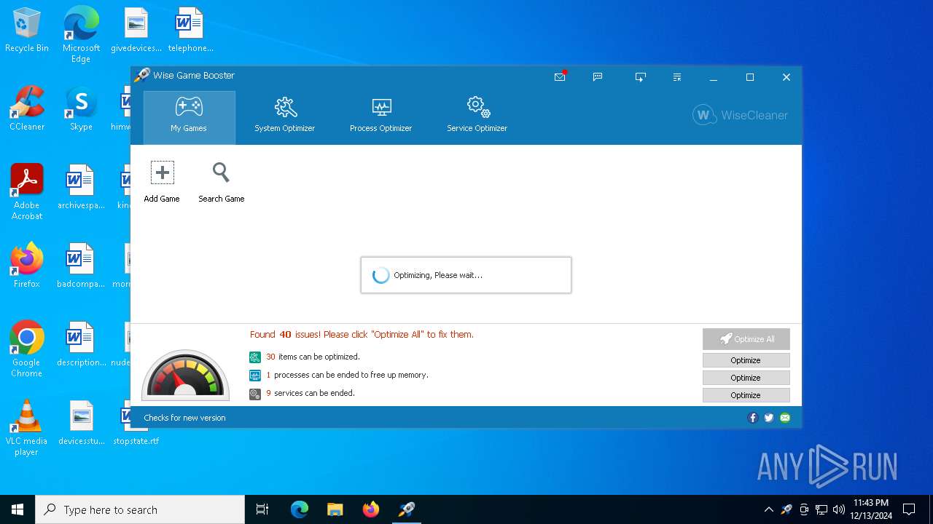The image size is (933, 524).
Task: Open CCleaner desktop shortcut
Action: point(27,108)
